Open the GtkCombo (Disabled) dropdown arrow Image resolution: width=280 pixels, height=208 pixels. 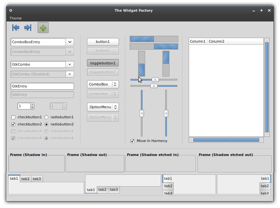pyautogui.click(x=70, y=74)
